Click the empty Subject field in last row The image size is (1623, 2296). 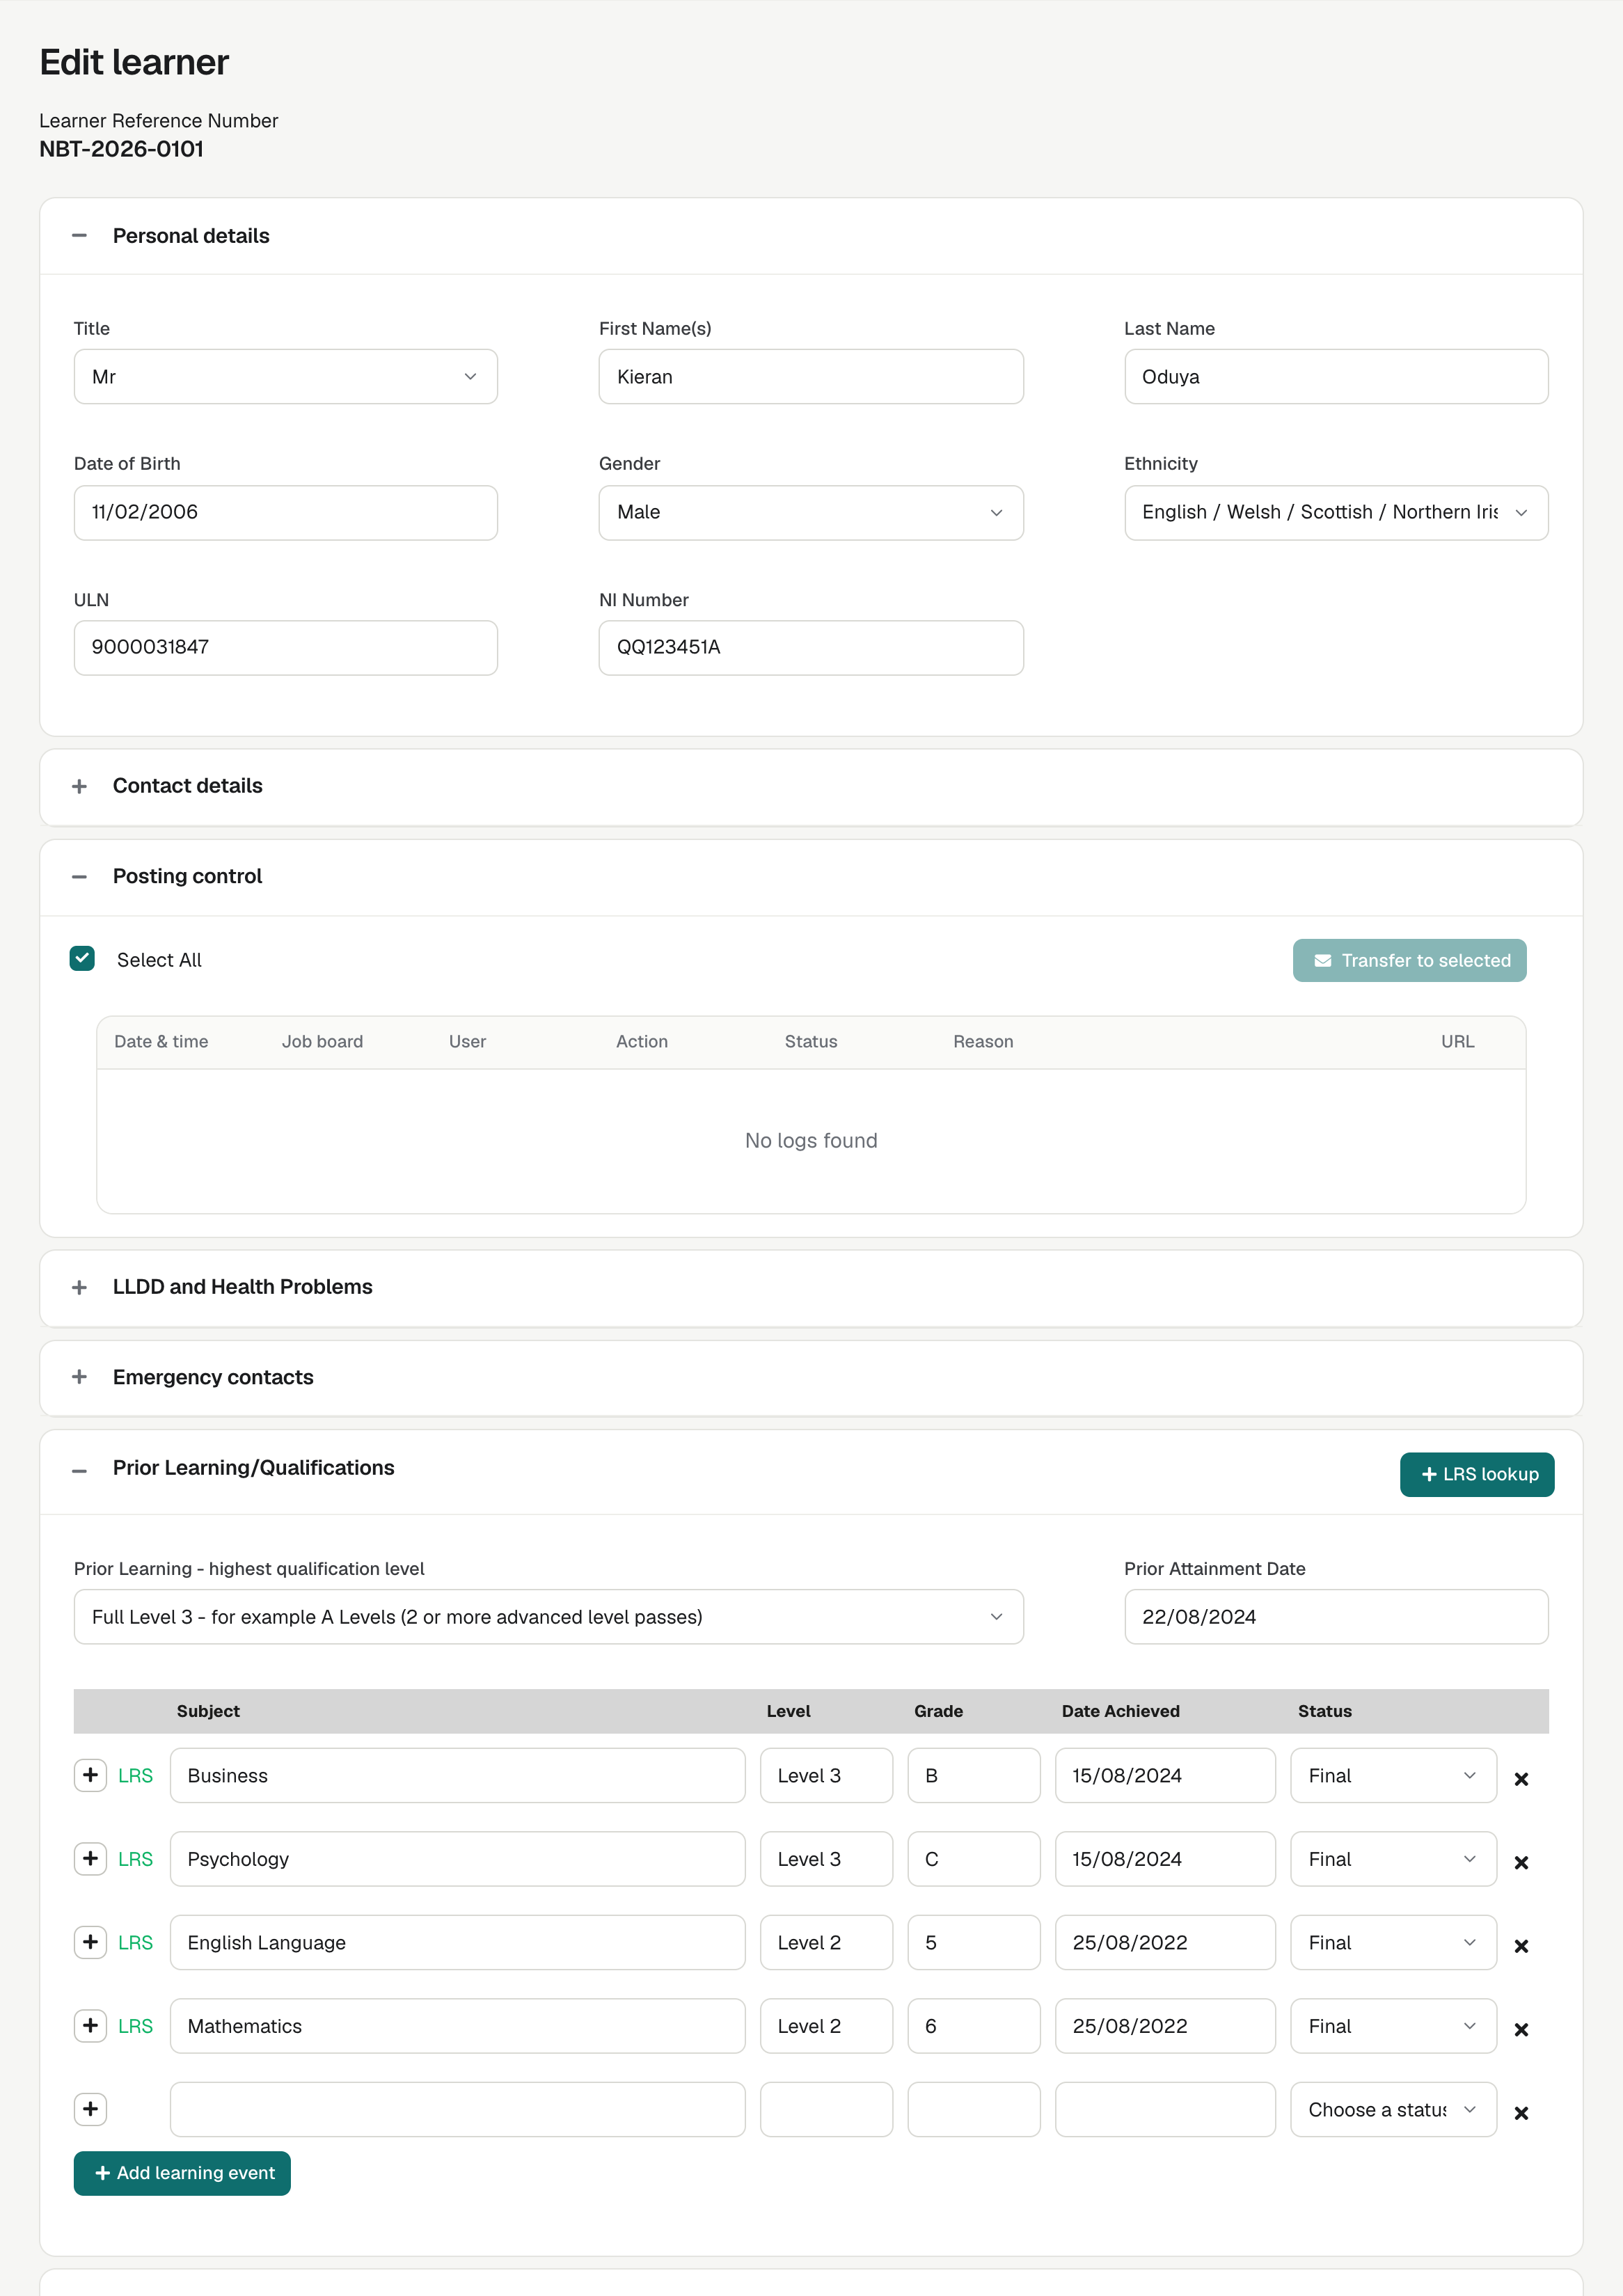pyautogui.click(x=457, y=2109)
